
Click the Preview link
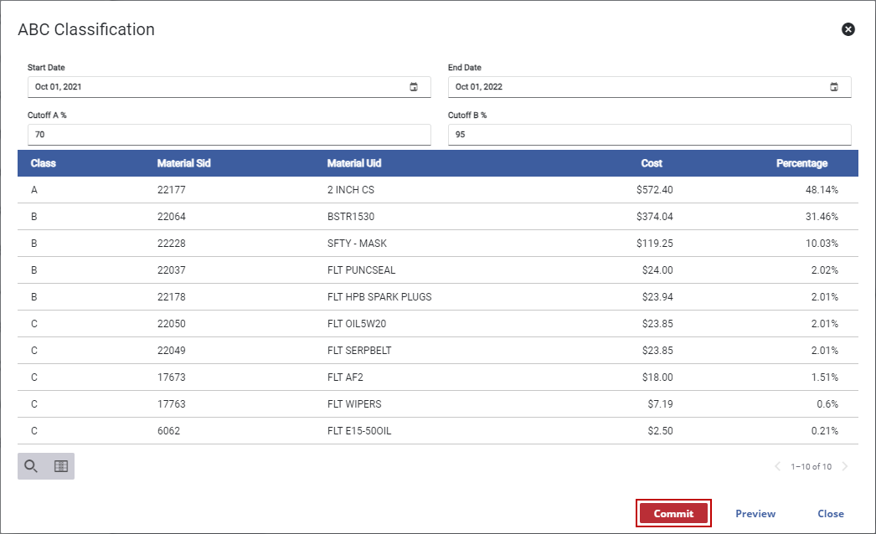(x=755, y=513)
